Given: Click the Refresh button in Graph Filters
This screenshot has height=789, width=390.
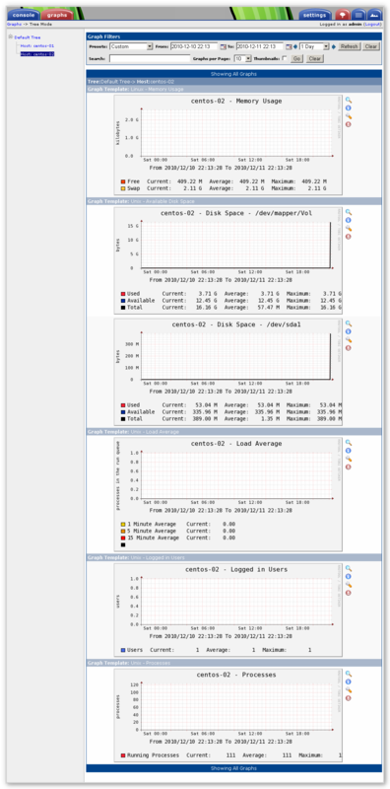Looking at the screenshot, I should 350,46.
